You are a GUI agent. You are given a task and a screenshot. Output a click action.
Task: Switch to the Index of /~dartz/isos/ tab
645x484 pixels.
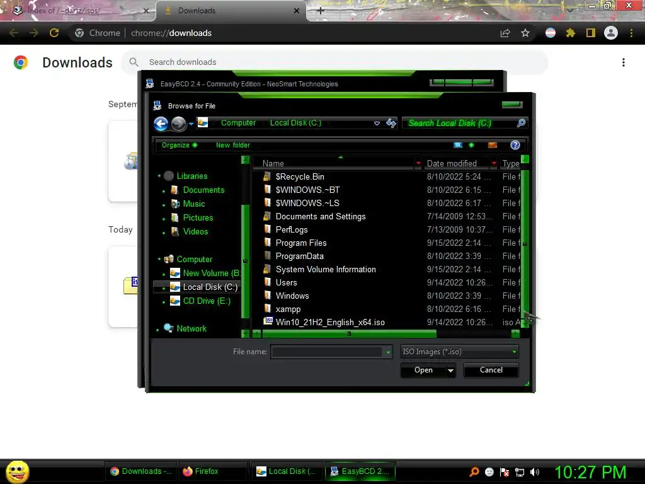[78, 11]
